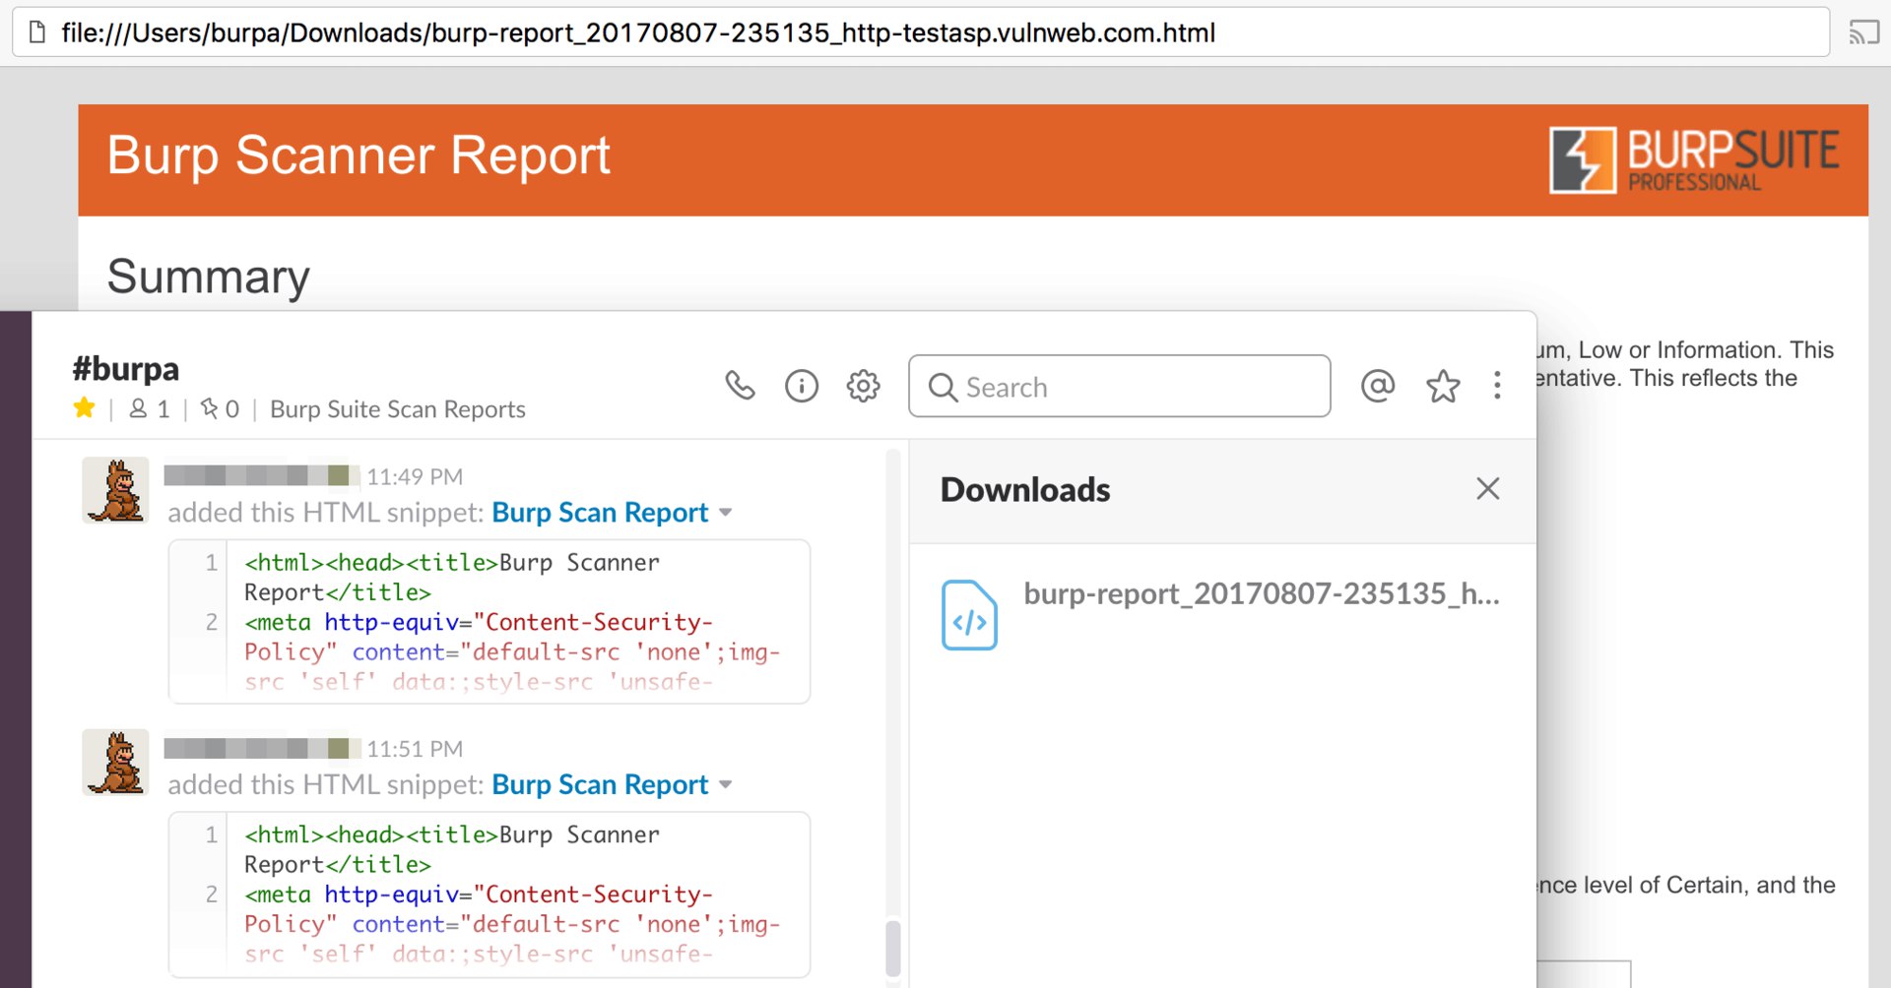This screenshot has height=988, width=1891.
Task: Open the first HTML snippet code preview
Action: 489,621
